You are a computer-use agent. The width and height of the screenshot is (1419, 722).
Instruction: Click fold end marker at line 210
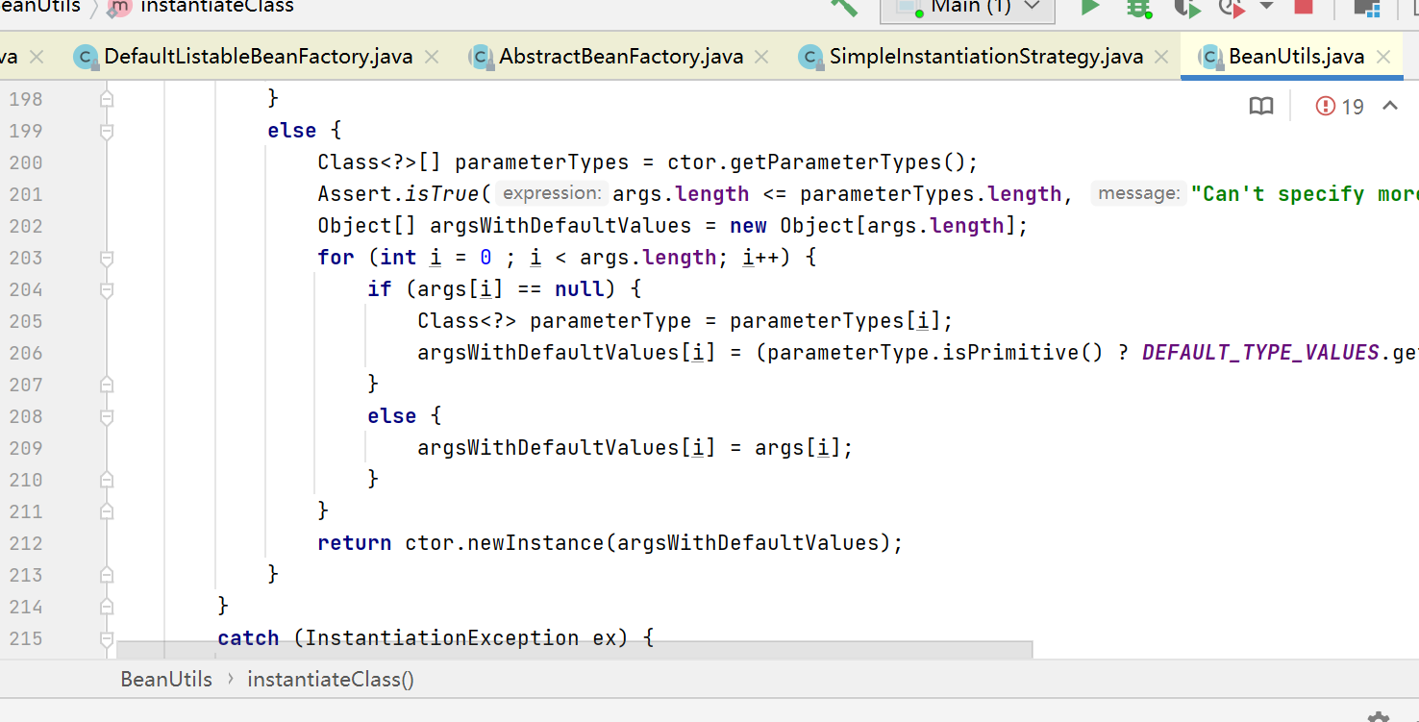[107, 480]
